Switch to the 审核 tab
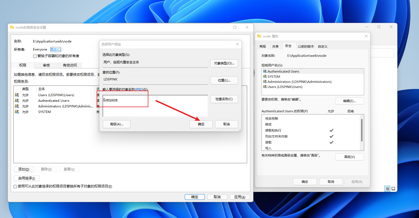Screen dimensions: 419x218 coord(46,65)
